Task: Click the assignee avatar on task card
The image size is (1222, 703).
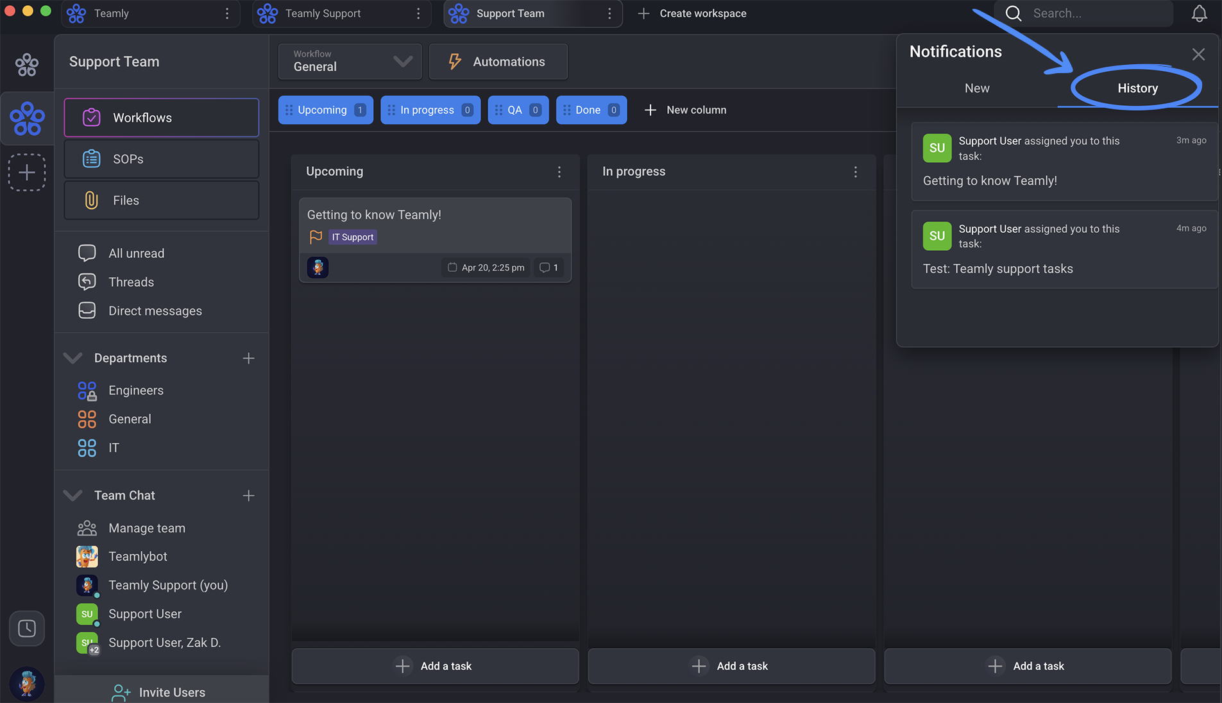Action: 318,267
